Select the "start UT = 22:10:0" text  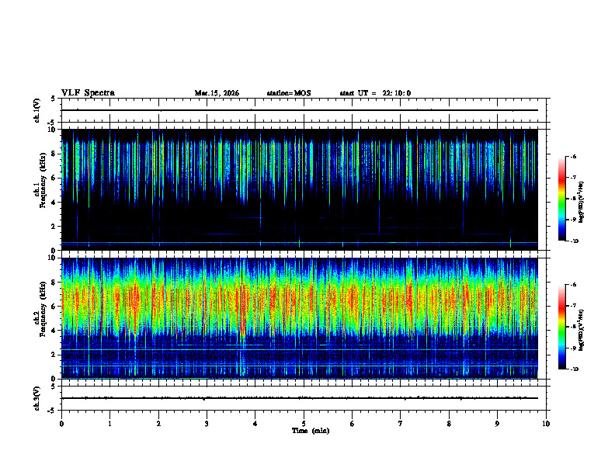click(x=375, y=93)
